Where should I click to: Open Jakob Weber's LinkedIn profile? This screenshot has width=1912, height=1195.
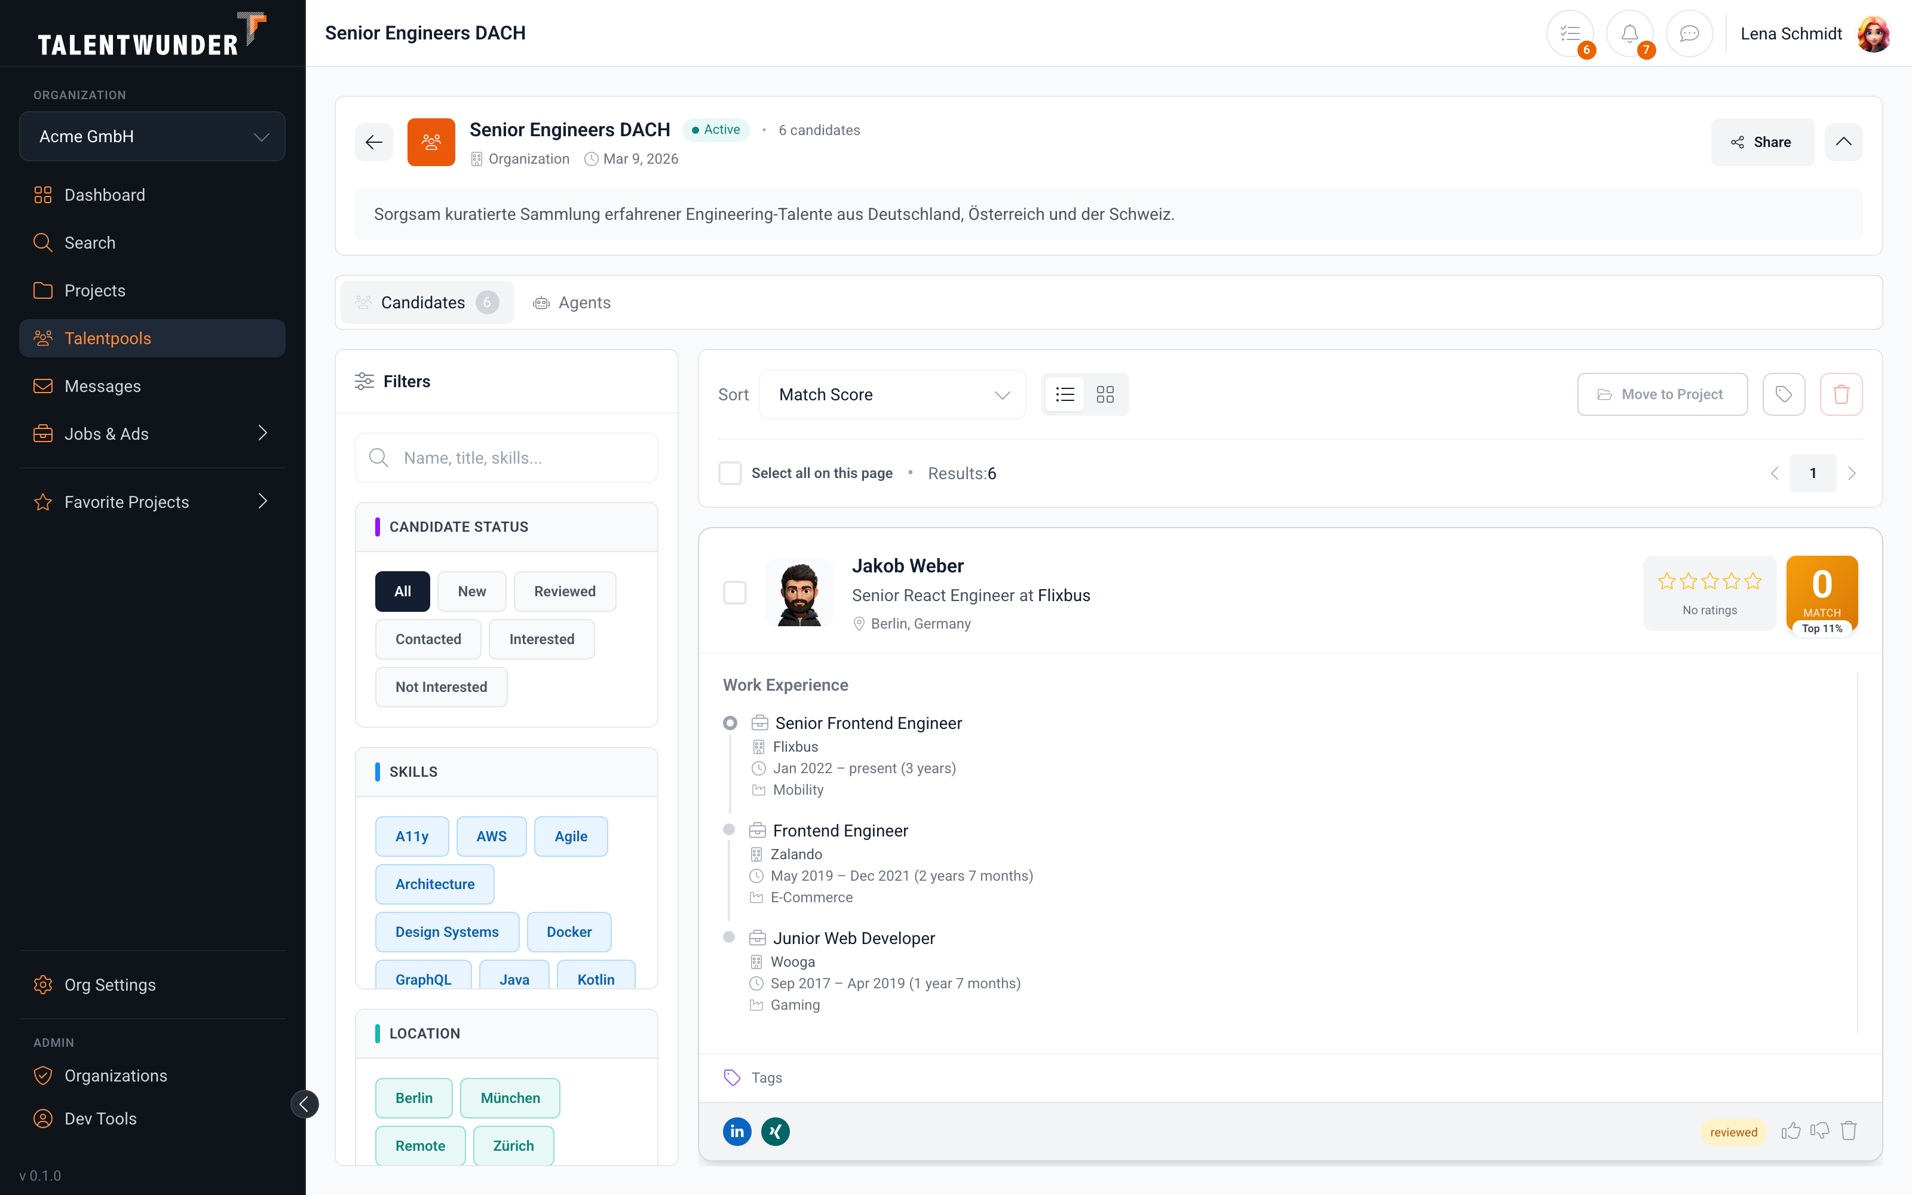pos(737,1131)
